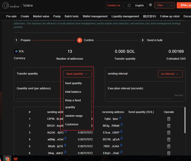
Task: Open settings gear icon in header
Action: (150, 5)
